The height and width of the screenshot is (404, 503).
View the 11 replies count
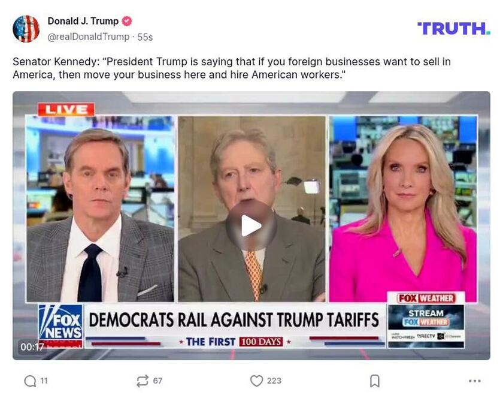(x=44, y=381)
